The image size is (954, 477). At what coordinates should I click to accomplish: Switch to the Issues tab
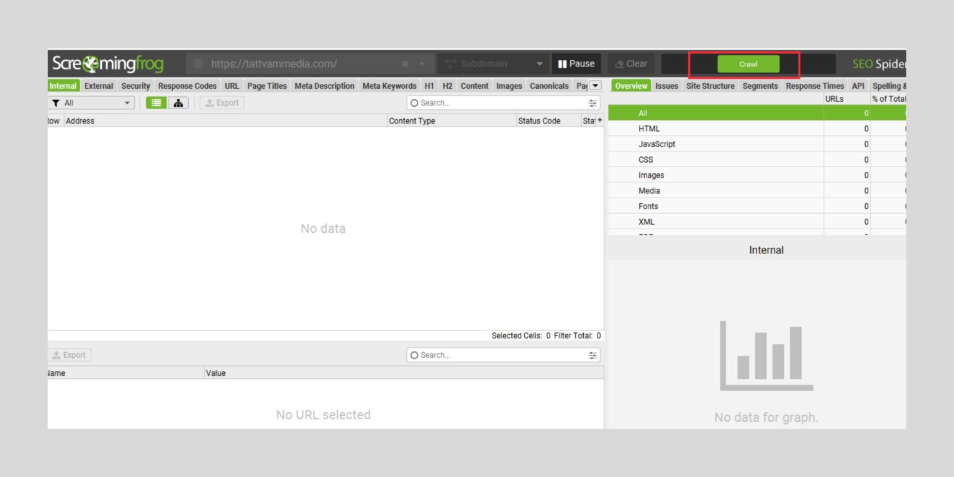[x=666, y=86]
